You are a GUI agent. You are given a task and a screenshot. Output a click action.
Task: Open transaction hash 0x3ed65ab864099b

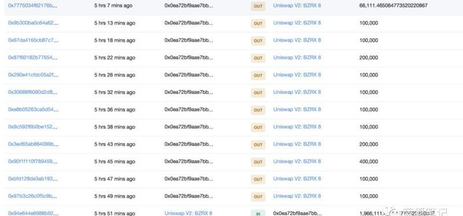tap(33, 144)
